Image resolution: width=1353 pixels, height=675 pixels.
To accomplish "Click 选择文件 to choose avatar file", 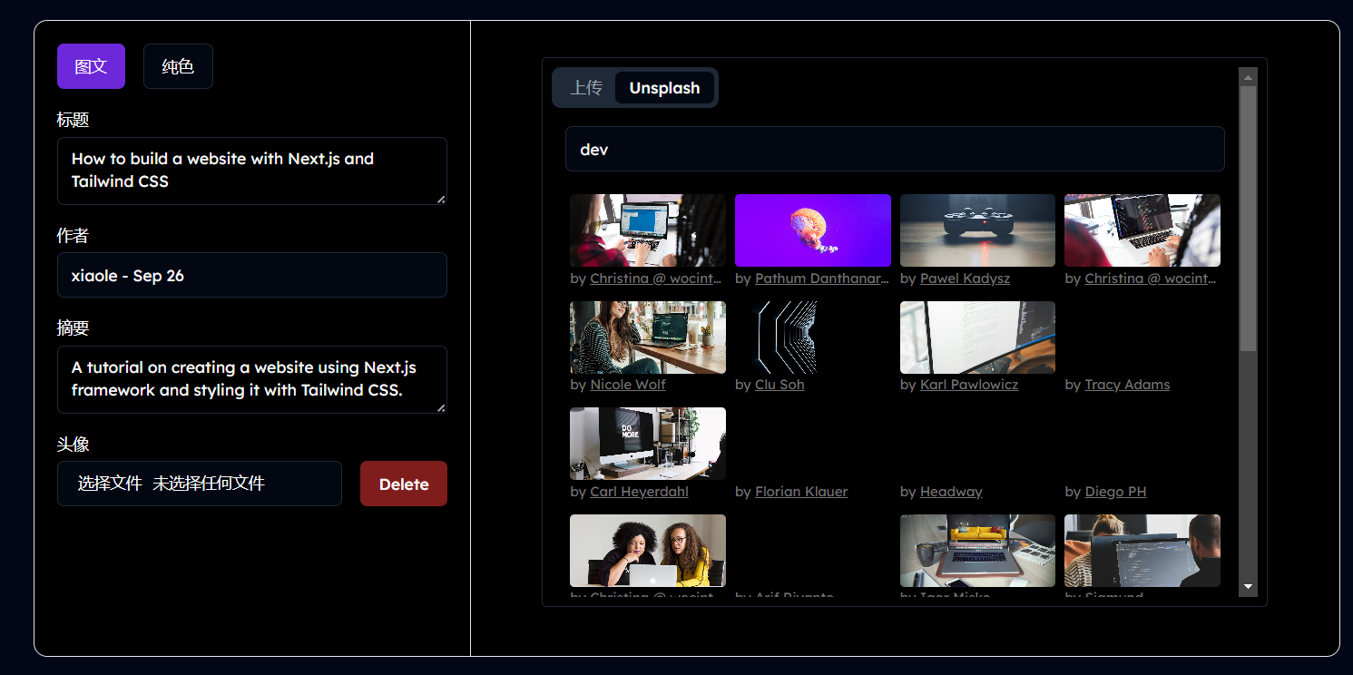I will [x=110, y=484].
